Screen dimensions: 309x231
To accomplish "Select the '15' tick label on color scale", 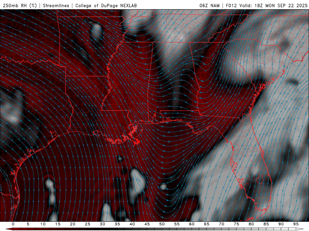I will (58, 224).
